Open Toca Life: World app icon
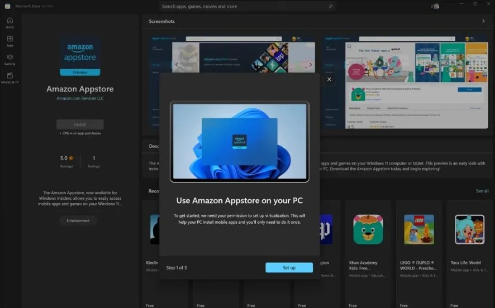This screenshot has height=308, width=495. click(x=470, y=229)
